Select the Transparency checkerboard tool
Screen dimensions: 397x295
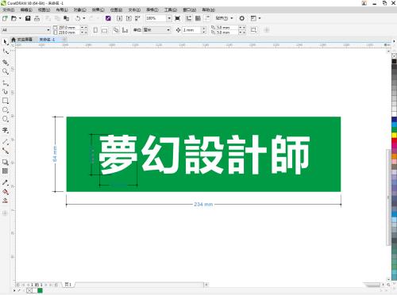(x=6, y=171)
